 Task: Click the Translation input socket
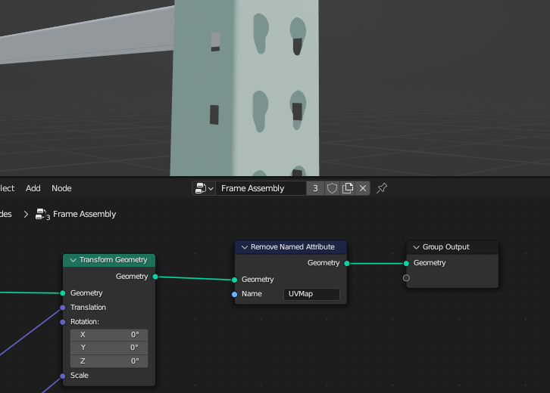click(x=63, y=308)
